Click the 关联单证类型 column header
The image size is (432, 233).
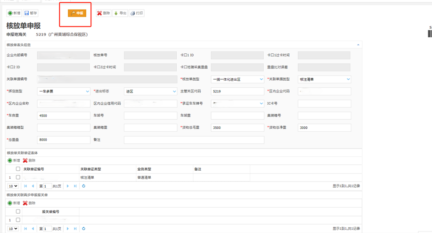click(x=108, y=169)
